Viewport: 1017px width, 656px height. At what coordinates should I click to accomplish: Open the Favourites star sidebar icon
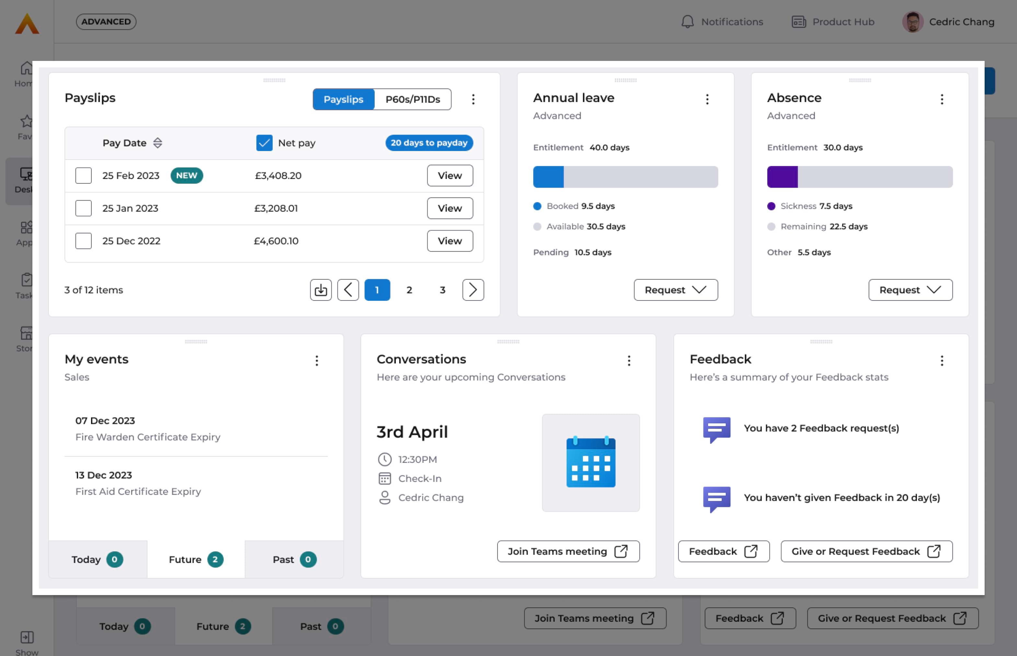coord(26,121)
